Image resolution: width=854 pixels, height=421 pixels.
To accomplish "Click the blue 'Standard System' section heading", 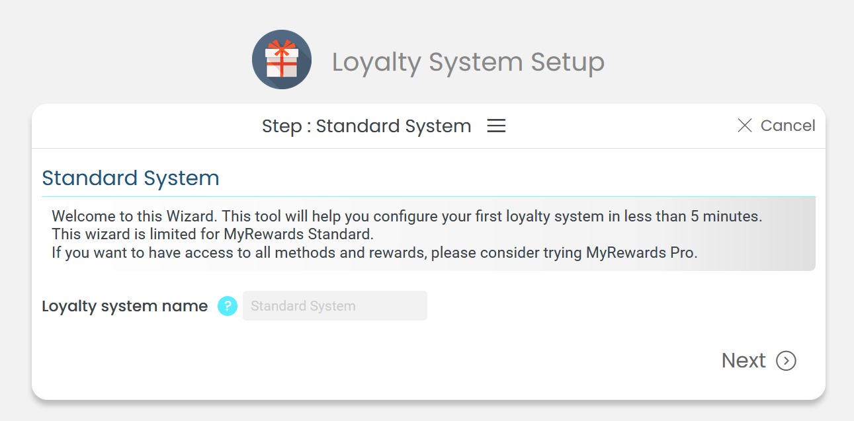I will [130, 178].
